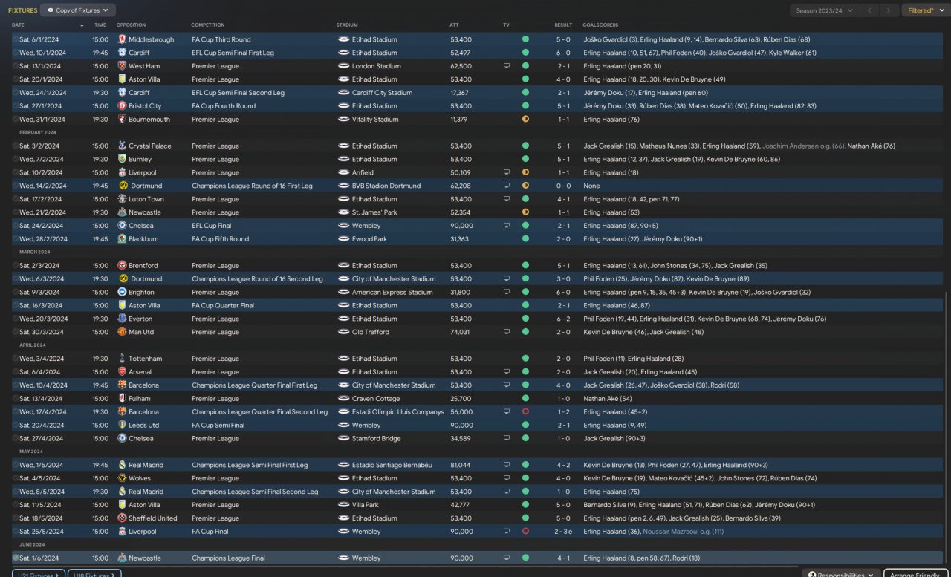Open the Filtered options dropdown
The image size is (951, 577).
coord(925,10)
